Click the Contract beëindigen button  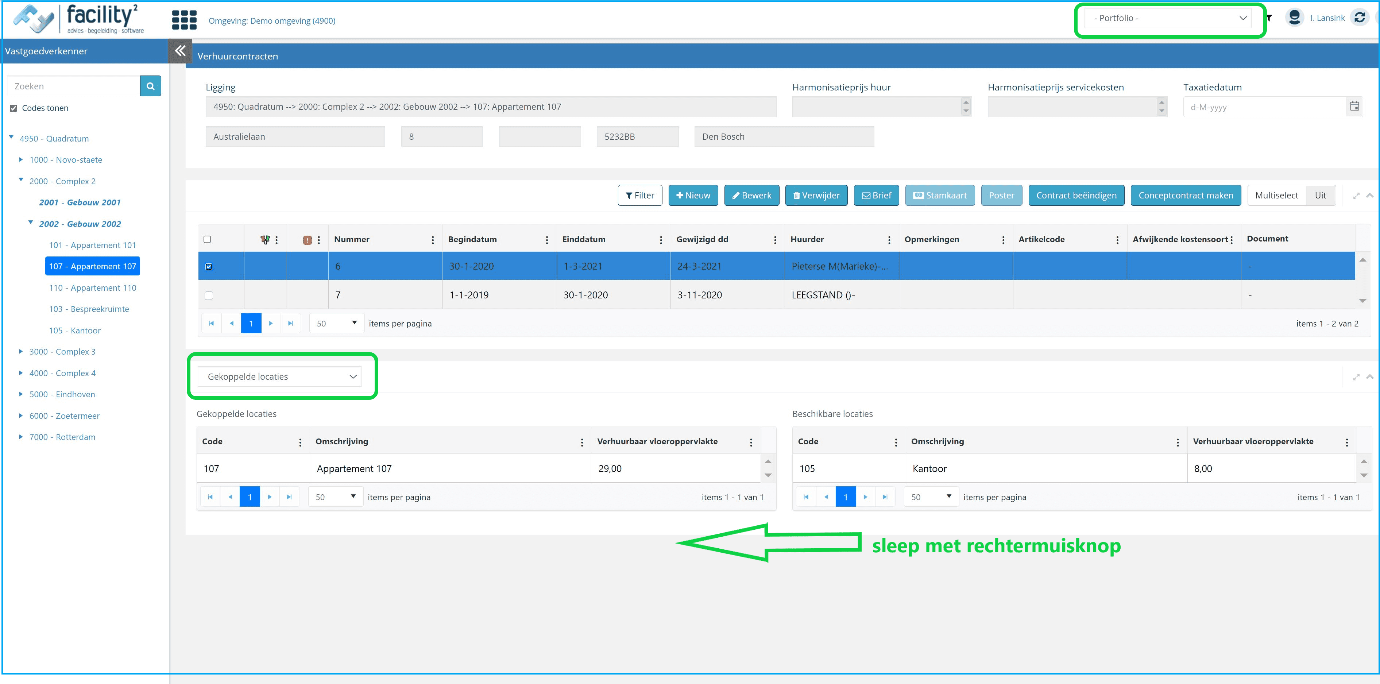(1076, 196)
